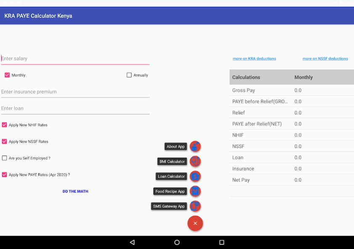The image size is (354, 249).
Task: Follow the more on NSSF deductions link
Action: coord(325,59)
